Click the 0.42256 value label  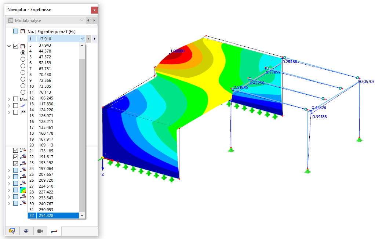coord(257,83)
